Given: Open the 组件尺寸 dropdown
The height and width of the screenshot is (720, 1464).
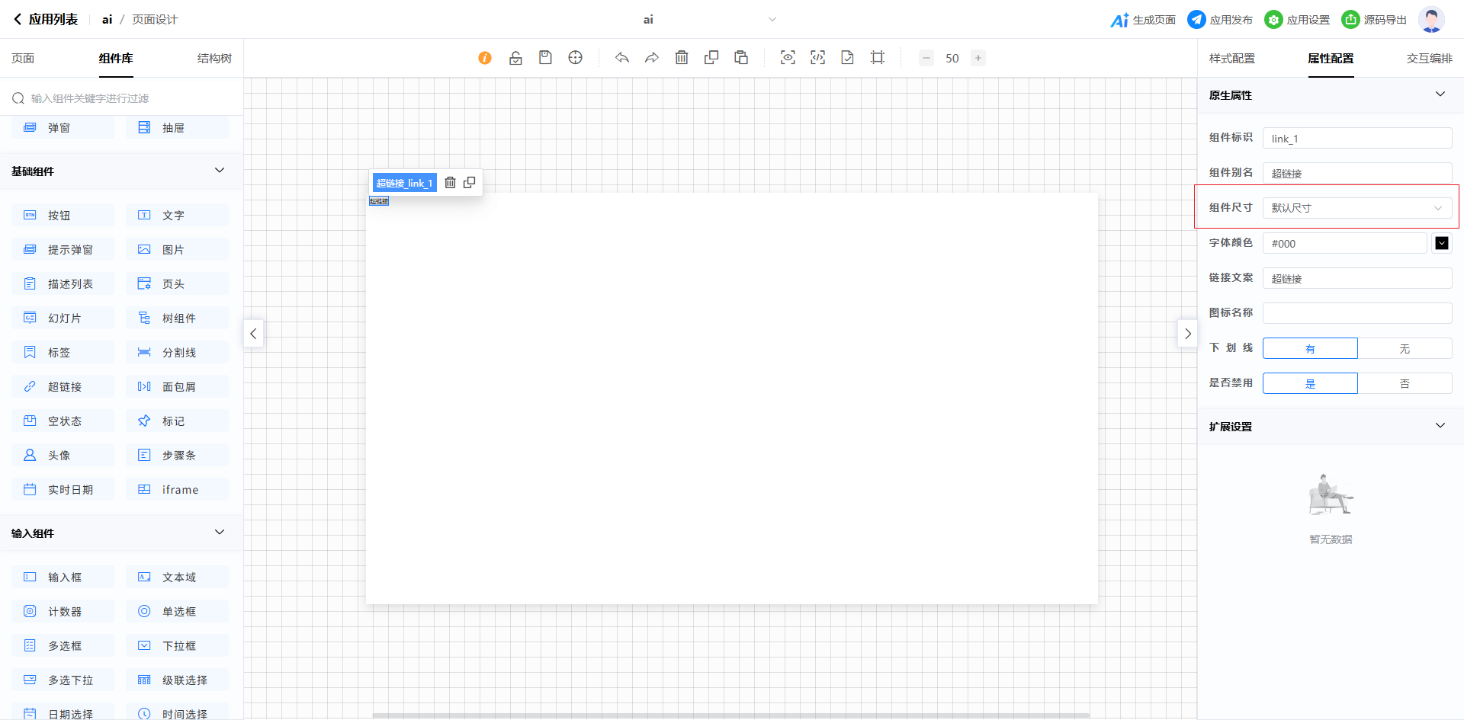Looking at the screenshot, I should (x=1357, y=208).
